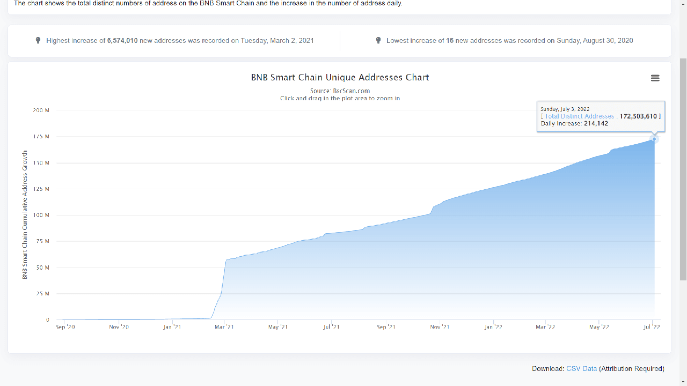Click the lightbulb icon beside Highest increase
This screenshot has height=386, width=687.
(38, 41)
